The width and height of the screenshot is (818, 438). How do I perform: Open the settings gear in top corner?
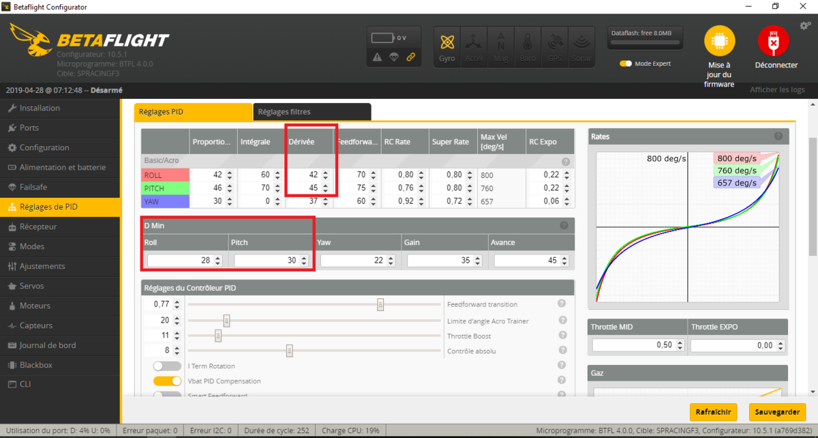coord(805,26)
